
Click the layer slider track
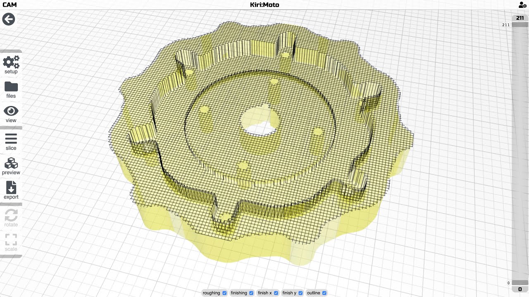520,154
